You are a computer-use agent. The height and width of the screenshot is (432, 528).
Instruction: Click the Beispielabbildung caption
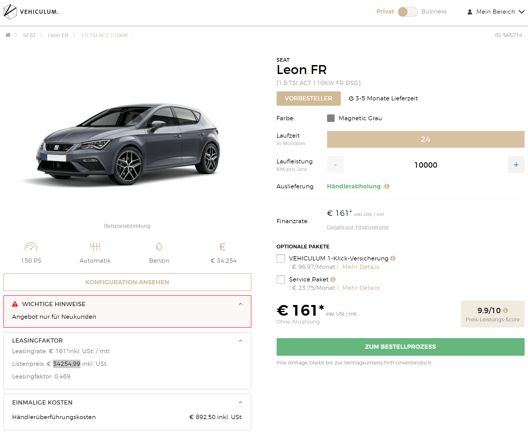click(x=127, y=226)
